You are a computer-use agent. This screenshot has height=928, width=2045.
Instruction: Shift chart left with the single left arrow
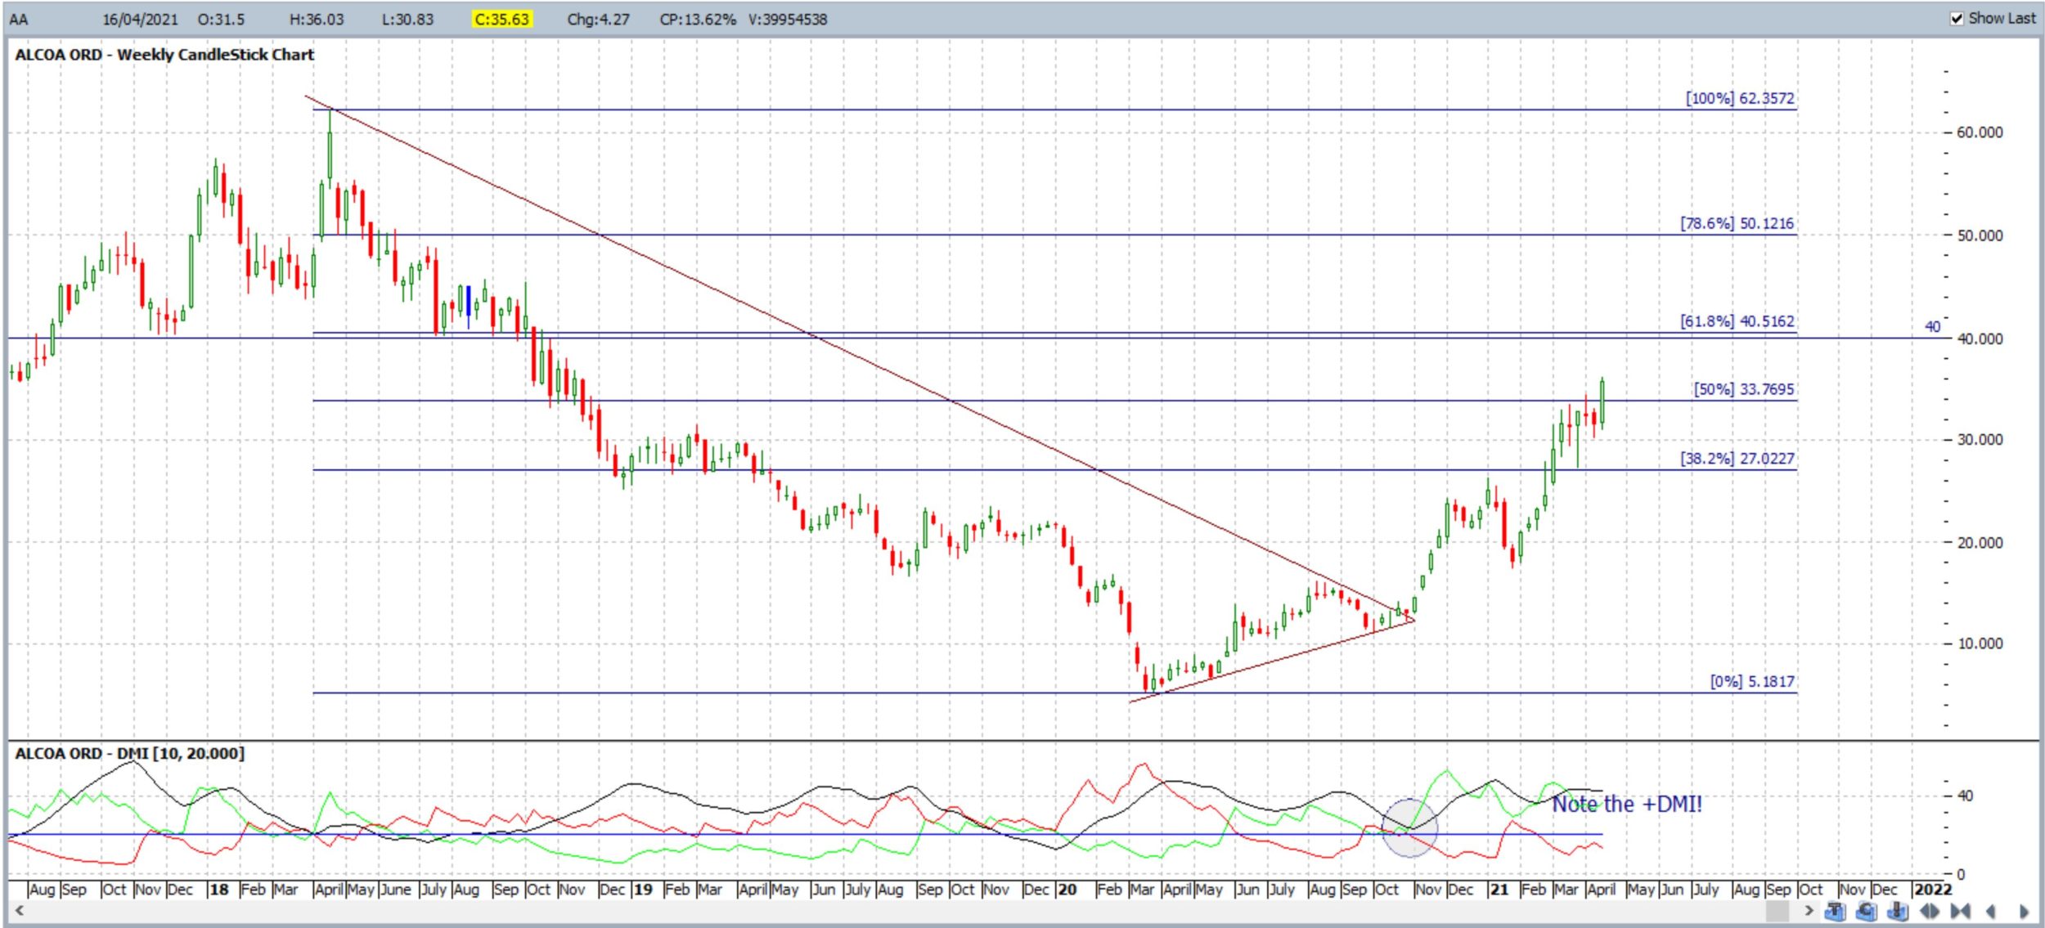(x=1990, y=911)
